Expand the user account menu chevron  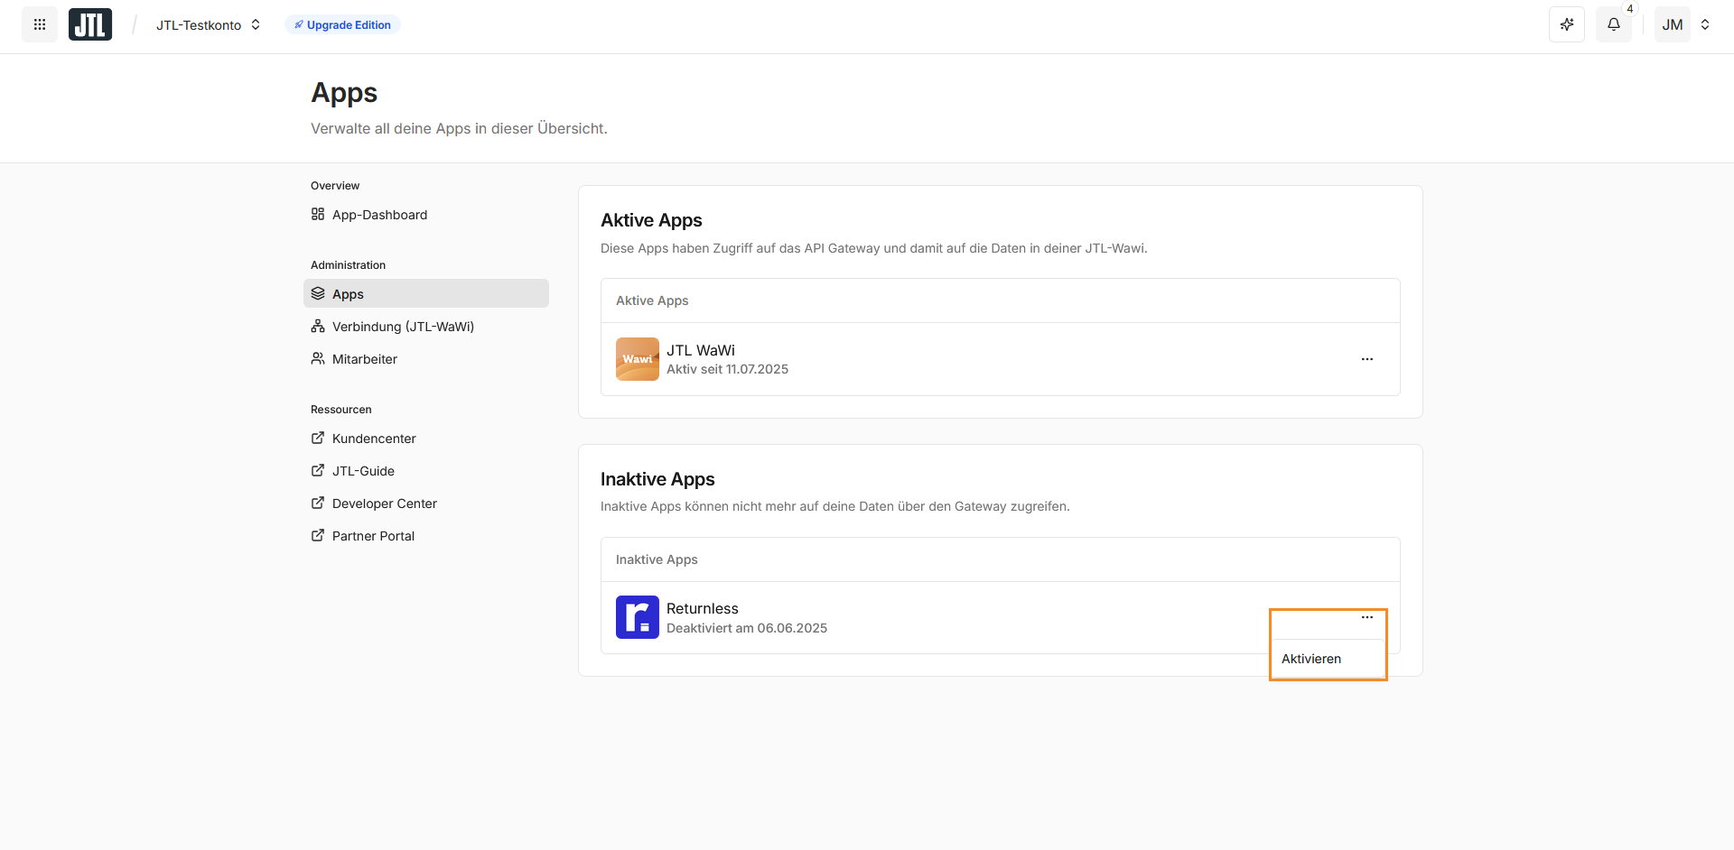pyautogui.click(x=1705, y=24)
